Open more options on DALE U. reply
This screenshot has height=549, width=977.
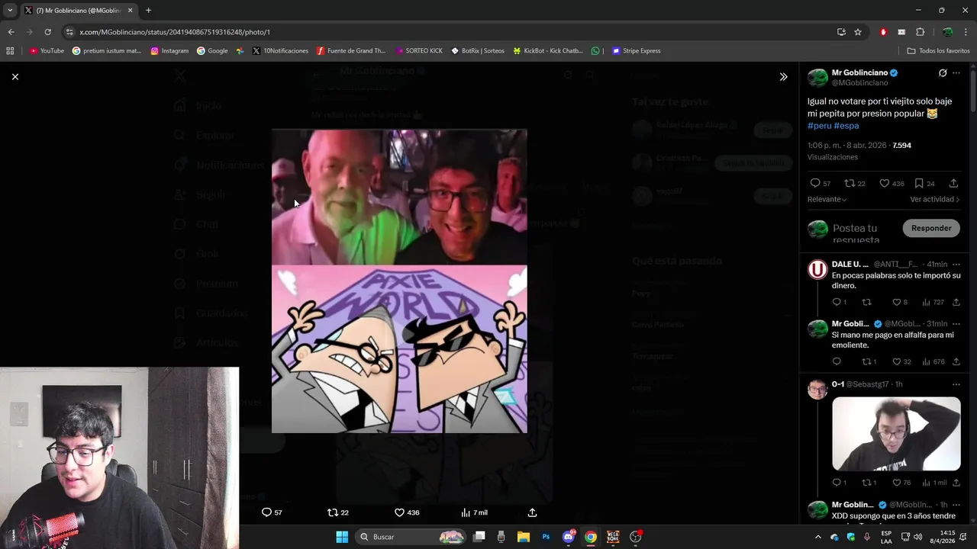pos(956,265)
